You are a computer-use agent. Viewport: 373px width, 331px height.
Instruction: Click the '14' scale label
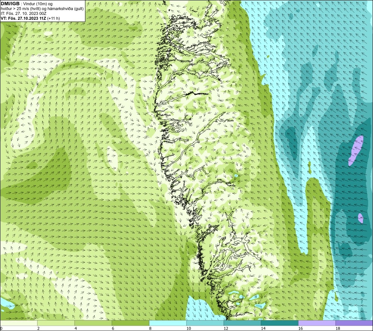[263, 329]
